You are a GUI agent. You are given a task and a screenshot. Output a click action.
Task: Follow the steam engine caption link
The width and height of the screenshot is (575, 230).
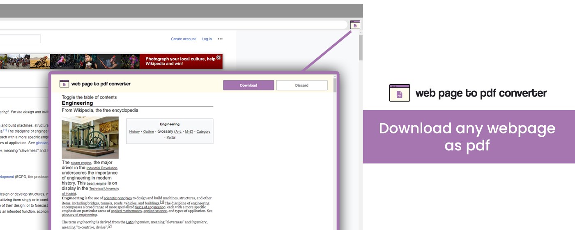81,163
